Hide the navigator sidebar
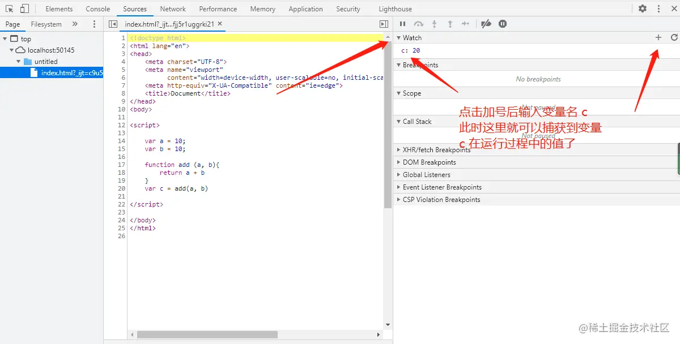 tap(113, 24)
